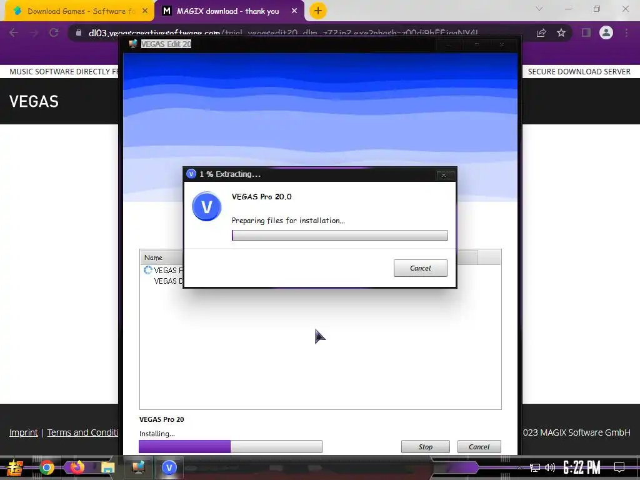Click Preparing files for installation text

pos(288,221)
